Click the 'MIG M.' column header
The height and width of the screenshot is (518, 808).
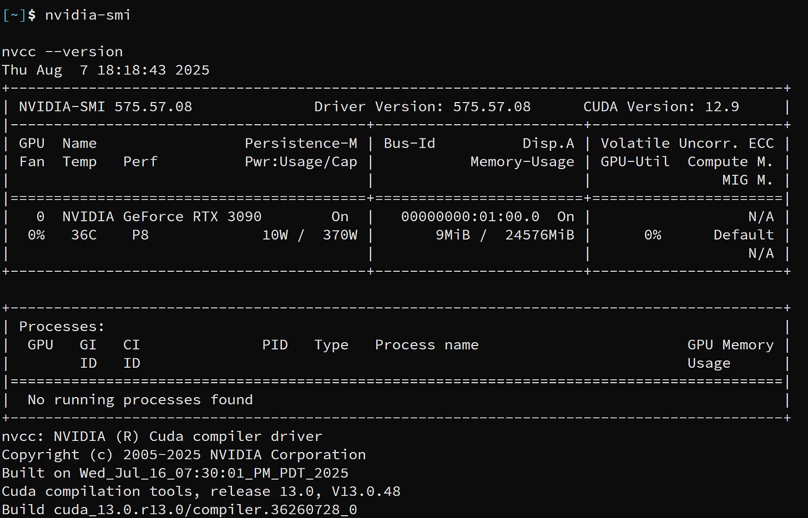coord(748,180)
